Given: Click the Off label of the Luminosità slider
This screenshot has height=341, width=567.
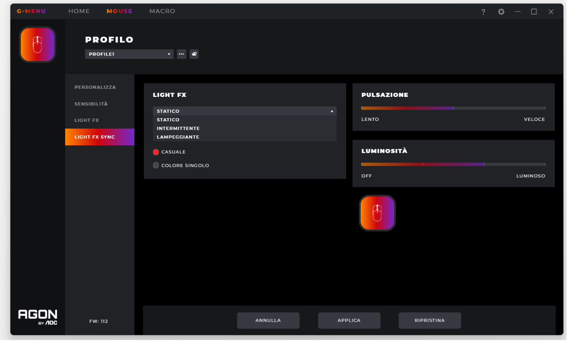Looking at the screenshot, I should 367,176.
